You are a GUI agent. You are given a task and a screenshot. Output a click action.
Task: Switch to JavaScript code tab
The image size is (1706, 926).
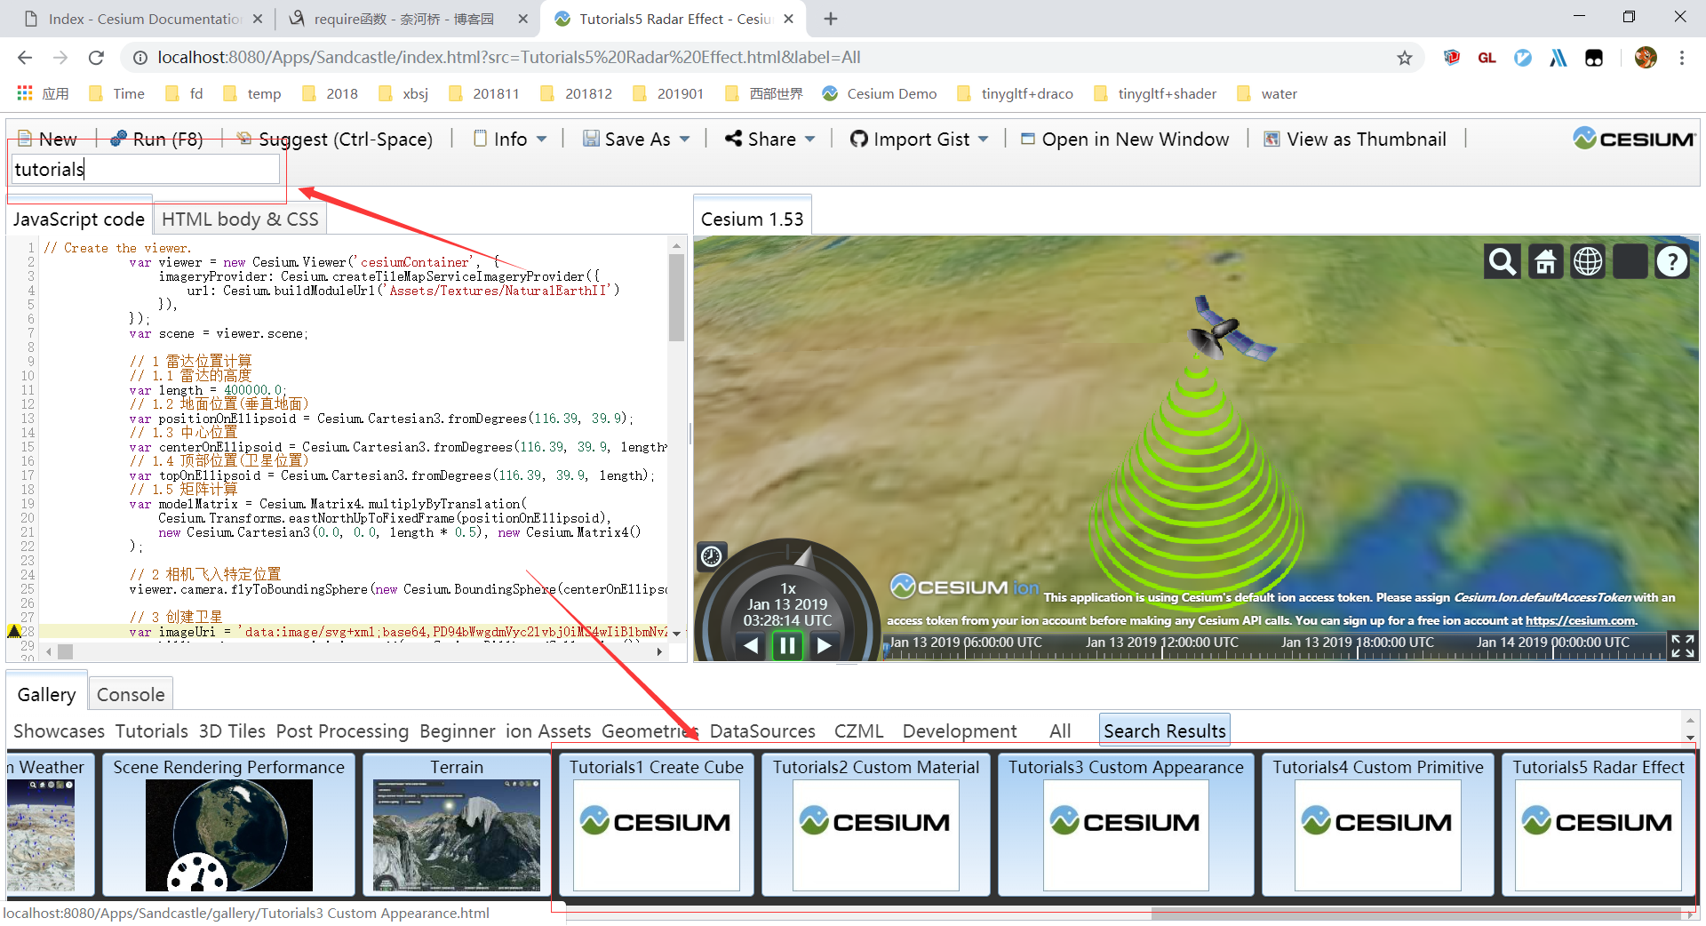pos(79,219)
